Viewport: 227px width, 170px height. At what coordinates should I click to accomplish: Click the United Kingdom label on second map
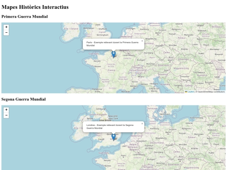[98, 115]
